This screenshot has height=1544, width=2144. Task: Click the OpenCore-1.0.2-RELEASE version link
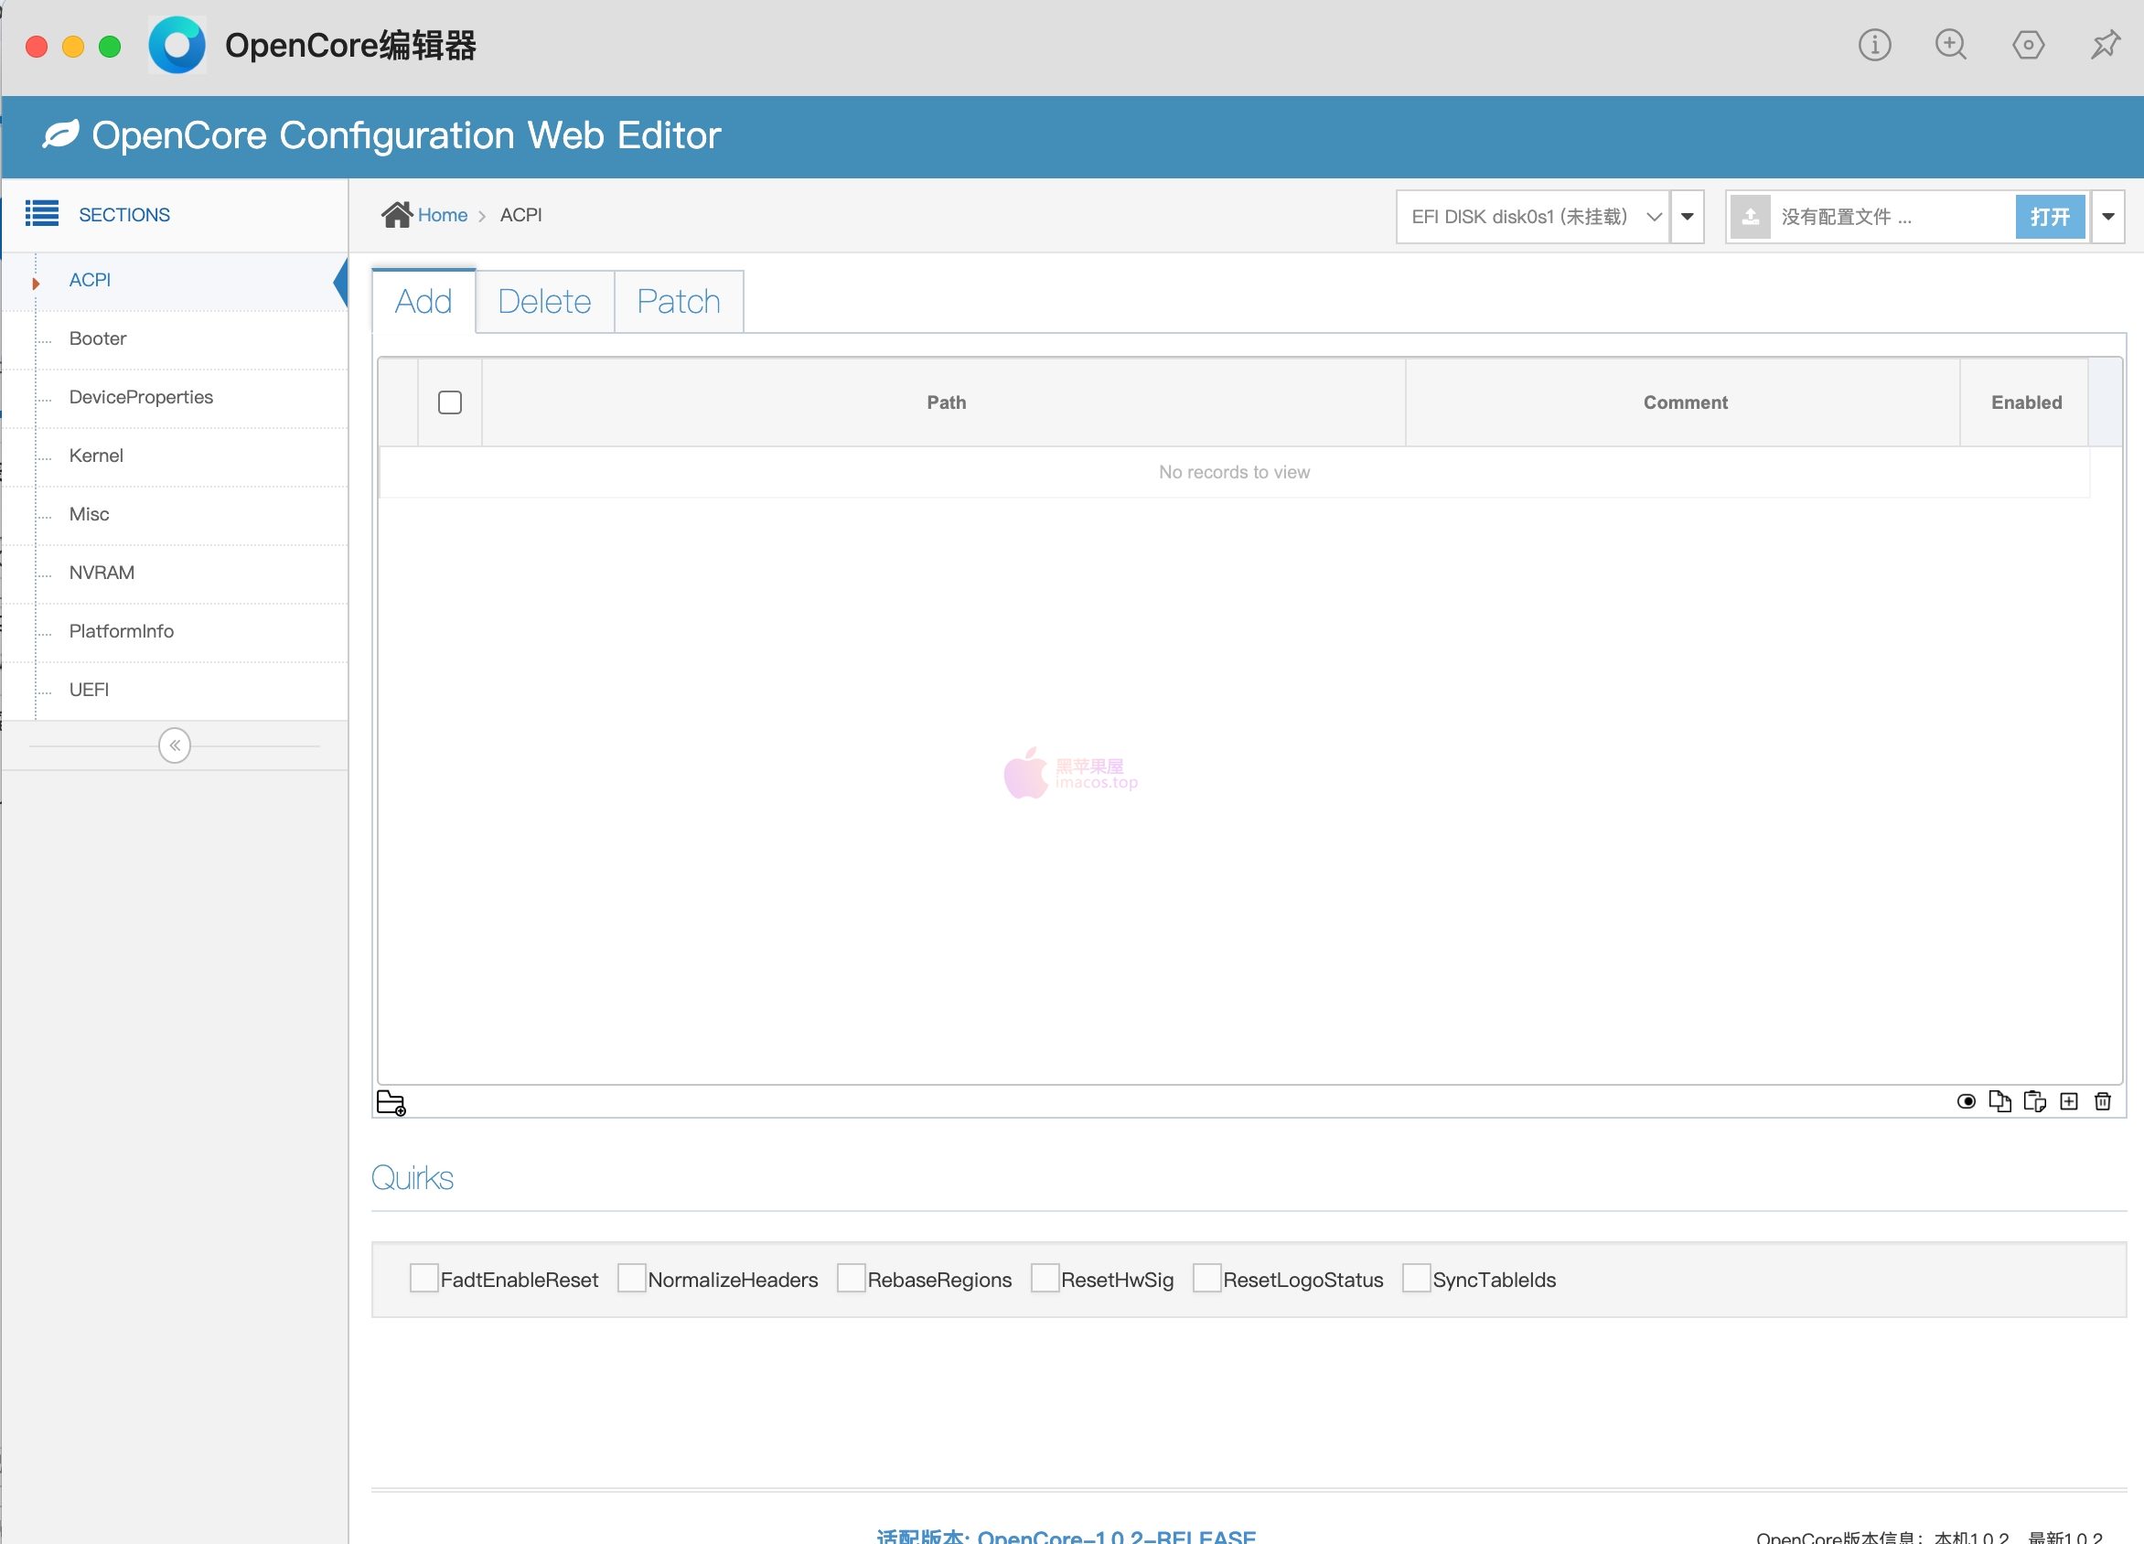(1067, 1536)
